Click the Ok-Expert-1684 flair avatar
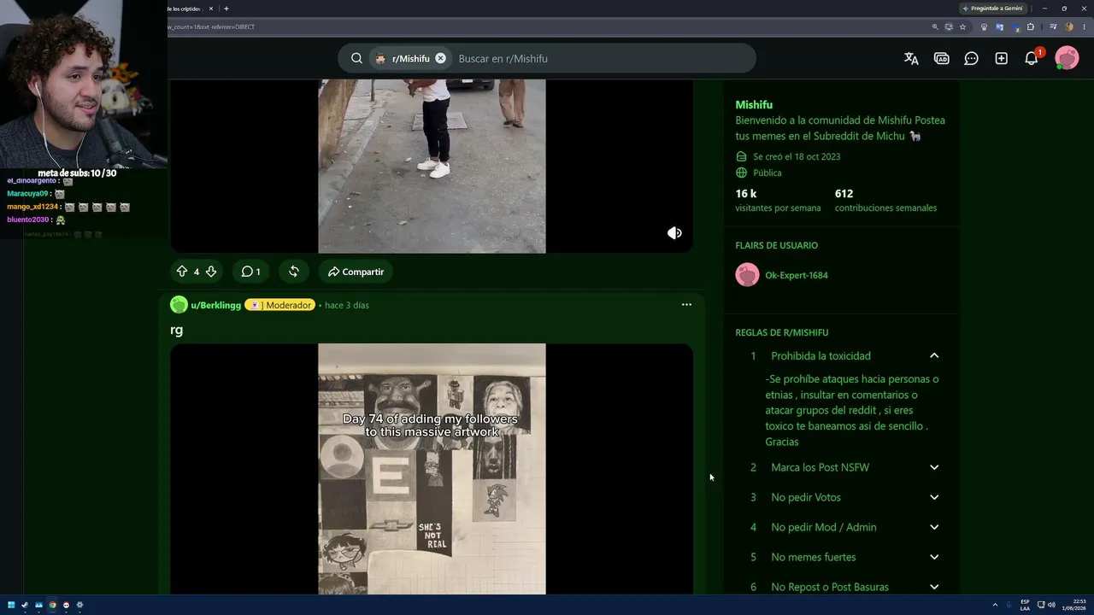1094x615 pixels. (x=747, y=274)
